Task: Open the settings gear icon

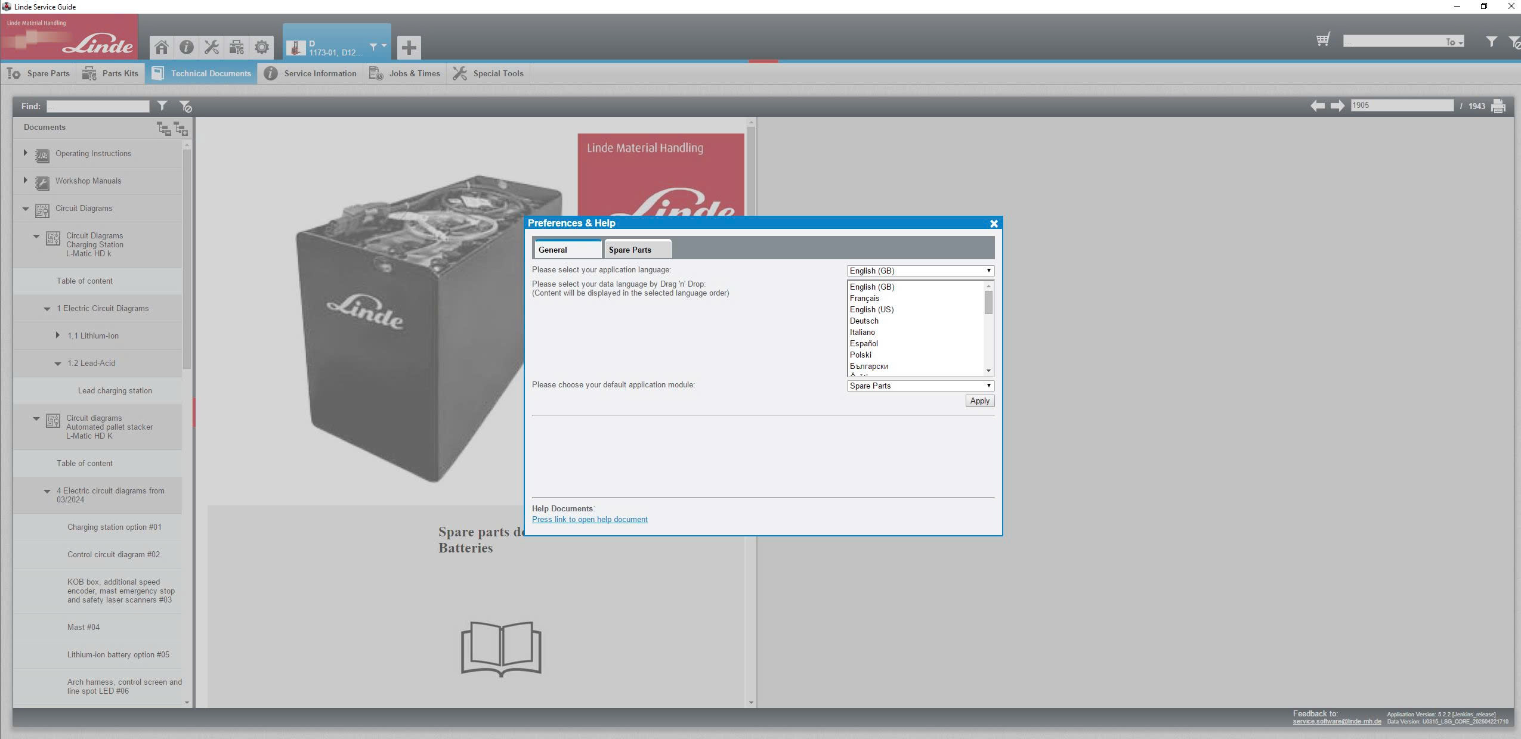Action: pos(261,47)
